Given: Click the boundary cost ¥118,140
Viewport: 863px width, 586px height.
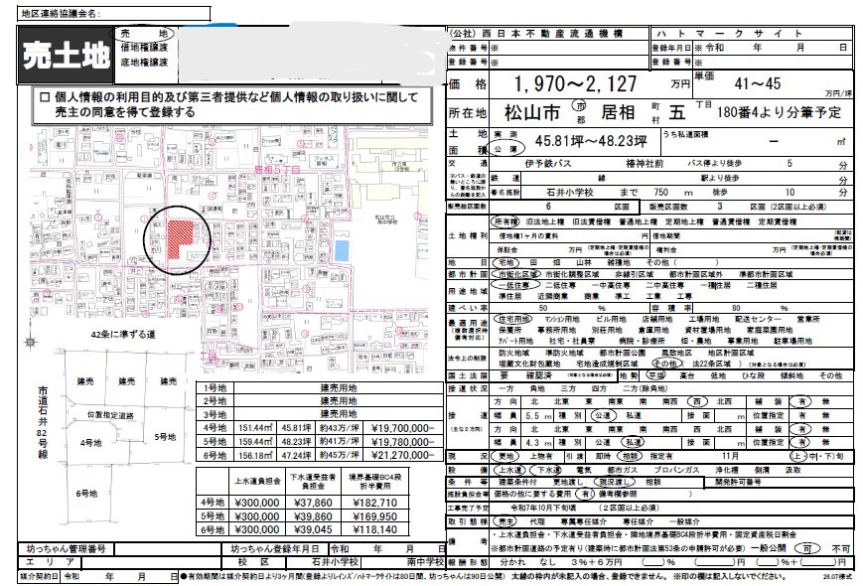Looking at the screenshot, I should click(x=374, y=529).
